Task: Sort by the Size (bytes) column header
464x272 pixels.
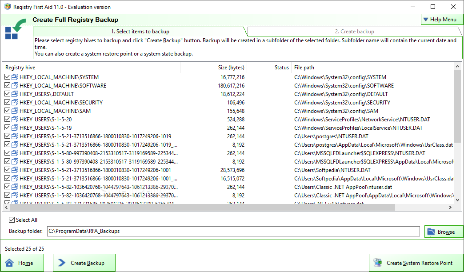Action: click(214, 68)
